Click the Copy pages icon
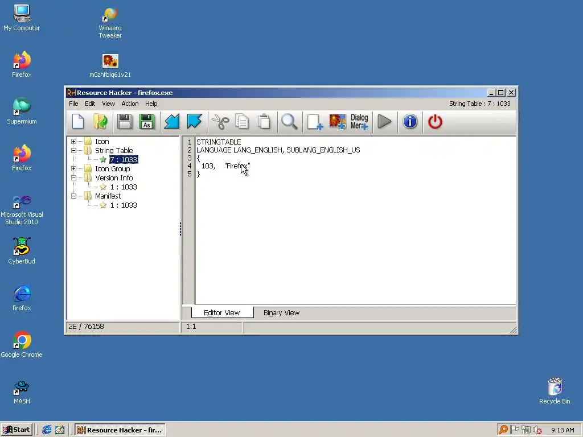583x437 pixels. 242,122
